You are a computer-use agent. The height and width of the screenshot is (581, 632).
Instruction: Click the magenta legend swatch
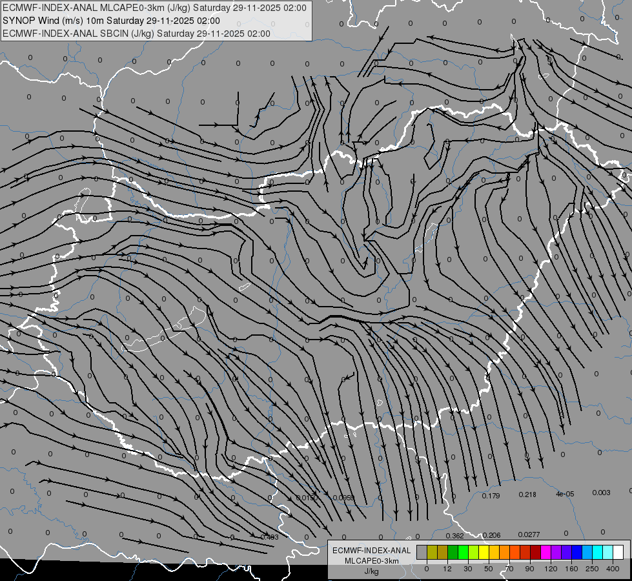click(545, 552)
